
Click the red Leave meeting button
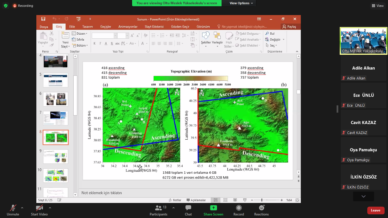pyautogui.click(x=376, y=210)
